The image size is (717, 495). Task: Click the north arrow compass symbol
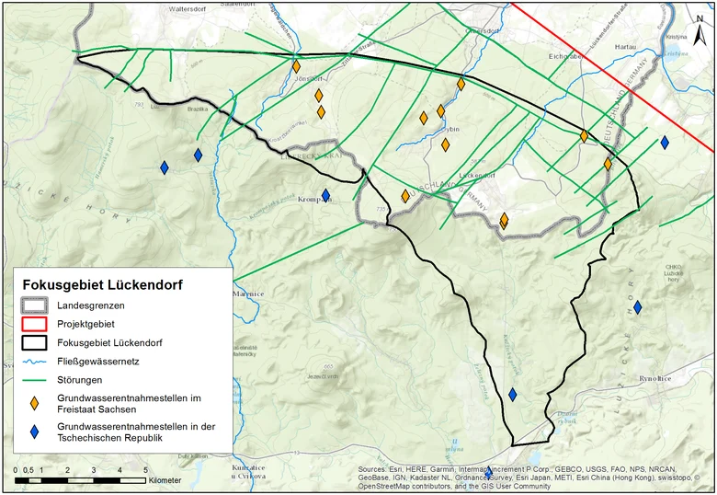[x=700, y=30]
